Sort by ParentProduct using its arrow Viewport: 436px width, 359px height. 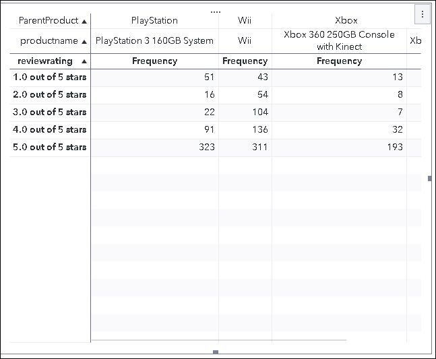84,21
